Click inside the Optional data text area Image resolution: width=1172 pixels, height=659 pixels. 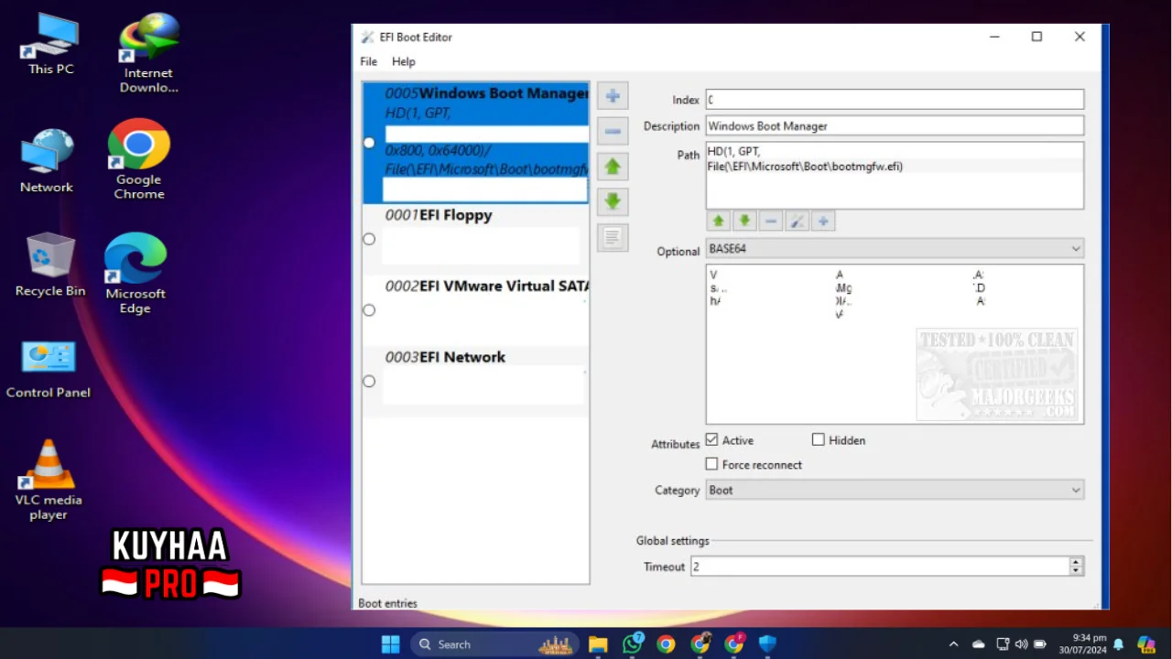click(895, 344)
